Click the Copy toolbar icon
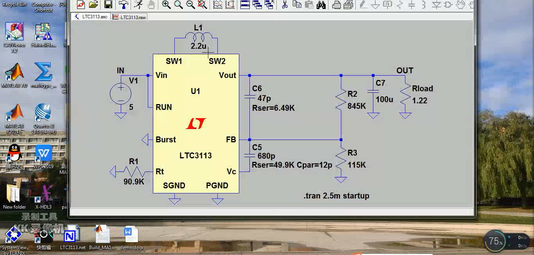 (x=297, y=5)
